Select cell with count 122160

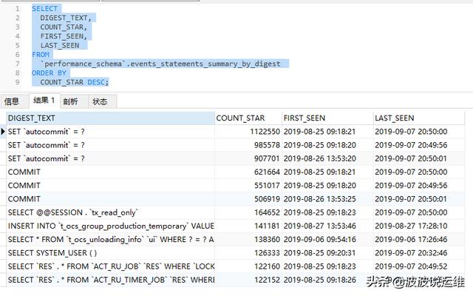248,266
